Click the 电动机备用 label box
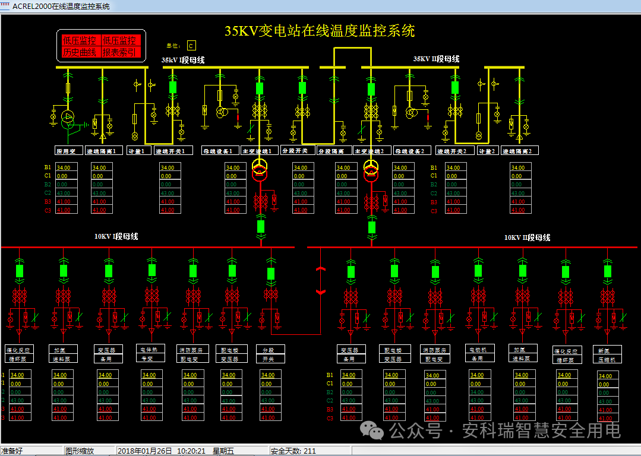The height and width of the screenshot is (456, 641). pos(480,353)
